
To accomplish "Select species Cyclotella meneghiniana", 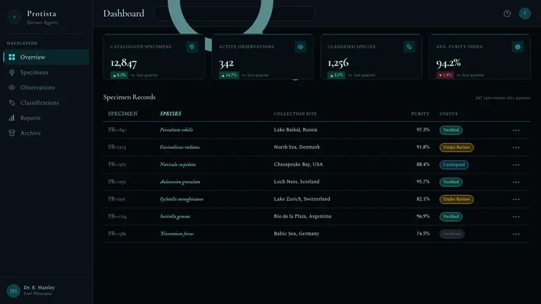I will point(181,199).
